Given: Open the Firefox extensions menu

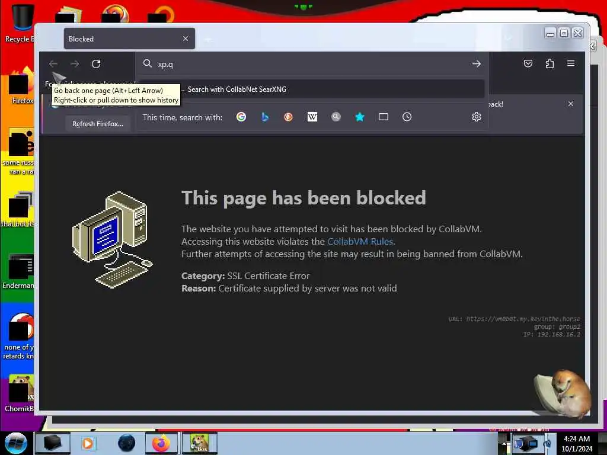Looking at the screenshot, I should coord(550,63).
